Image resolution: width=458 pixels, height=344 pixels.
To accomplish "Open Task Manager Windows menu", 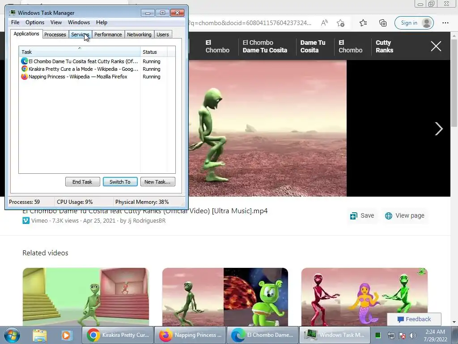I will [x=79, y=22].
